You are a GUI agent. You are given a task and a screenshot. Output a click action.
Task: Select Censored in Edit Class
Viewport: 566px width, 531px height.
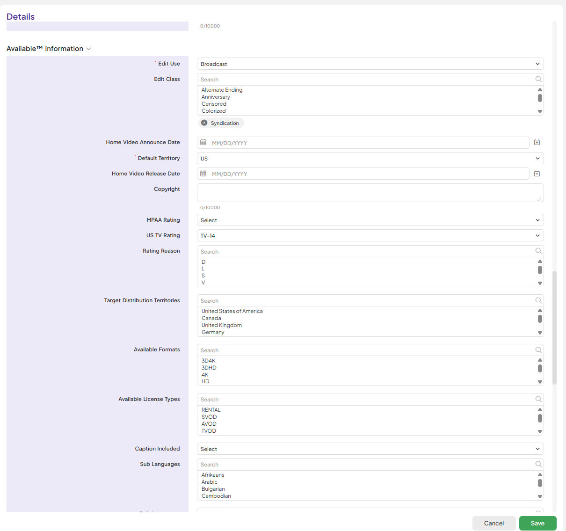click(214, 104)
